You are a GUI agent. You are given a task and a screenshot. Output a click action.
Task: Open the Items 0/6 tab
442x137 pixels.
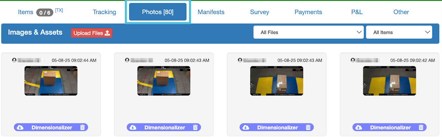tap(40, 12)
